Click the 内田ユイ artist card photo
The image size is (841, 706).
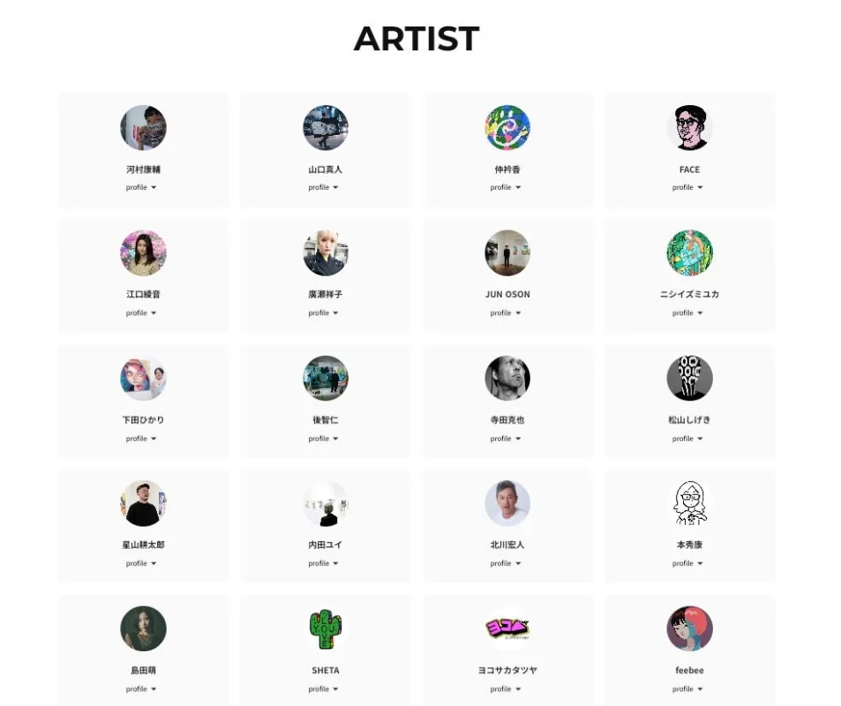click(x=325, y=504)
